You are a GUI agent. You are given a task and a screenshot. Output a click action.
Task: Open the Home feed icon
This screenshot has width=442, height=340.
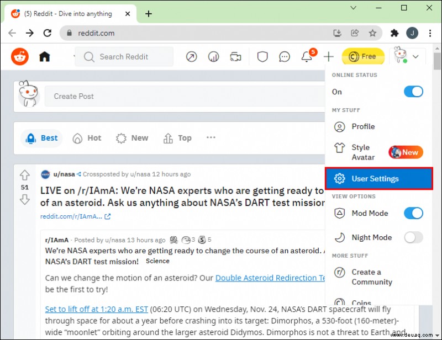pos(45,57)
